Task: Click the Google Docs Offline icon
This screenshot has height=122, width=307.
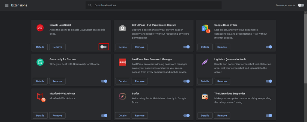Action: point(206,29)
